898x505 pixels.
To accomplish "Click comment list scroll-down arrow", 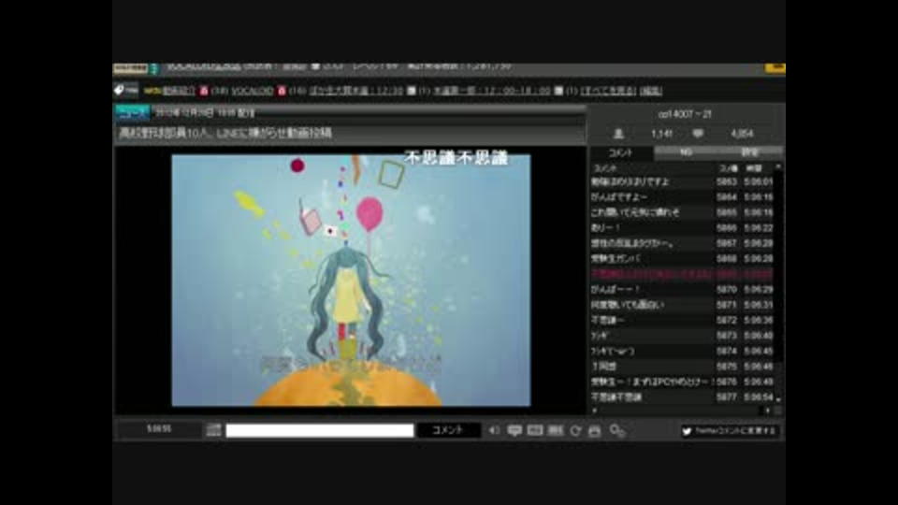I will [x=777, y=399].
